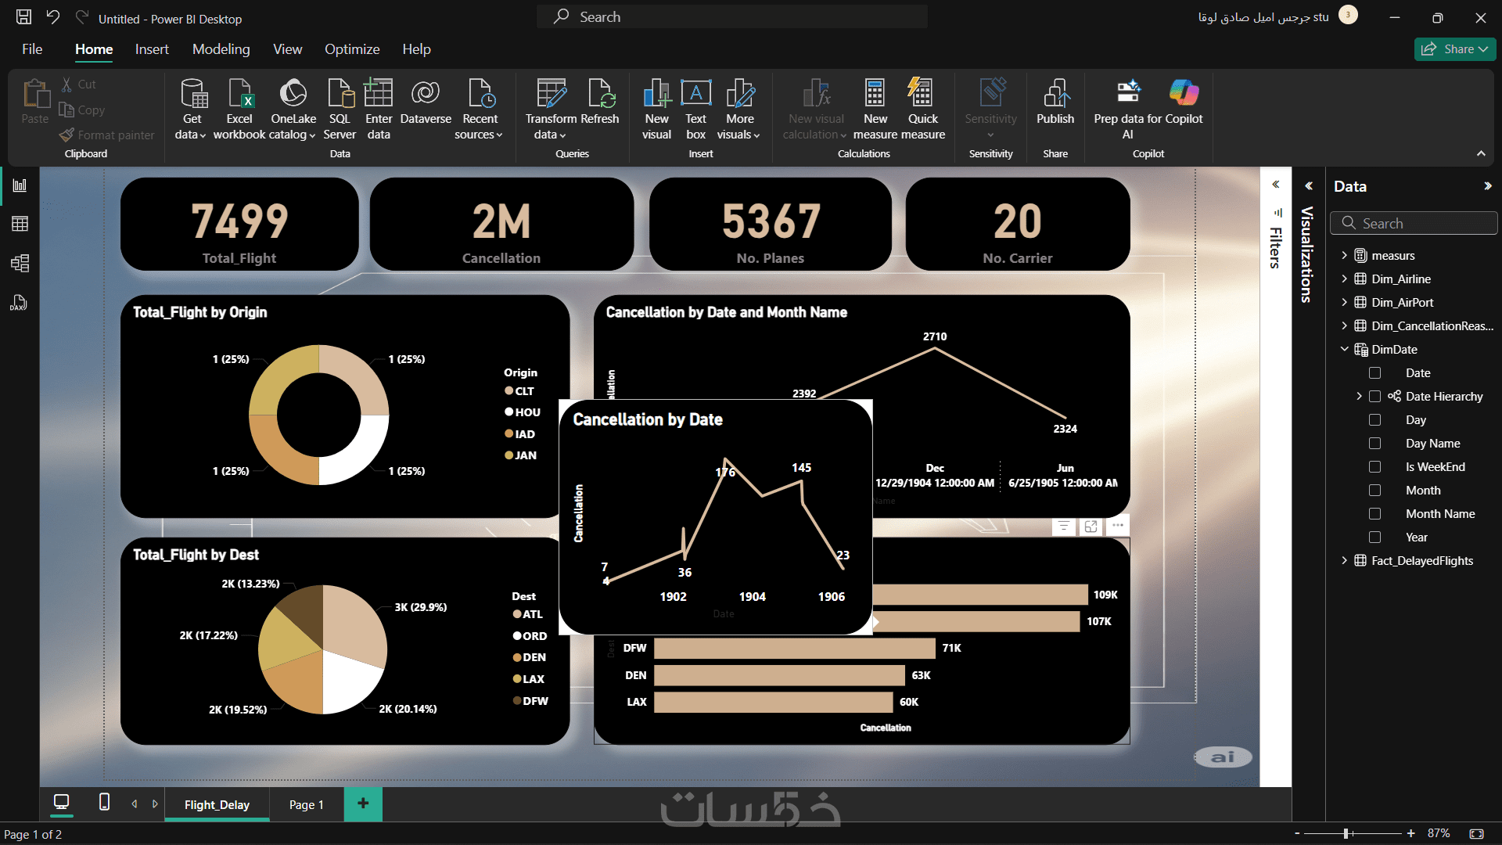This screenshot has width=1502, height=845.
Task: Expand the Fact_DelayedFlights table
Action: 1344,560
